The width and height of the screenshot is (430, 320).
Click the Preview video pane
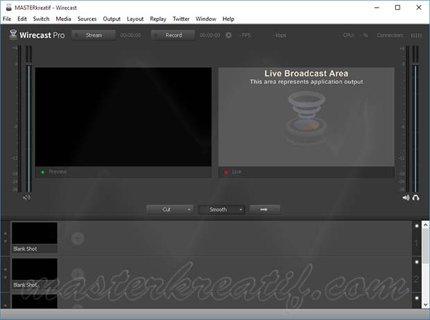[123, 117]
